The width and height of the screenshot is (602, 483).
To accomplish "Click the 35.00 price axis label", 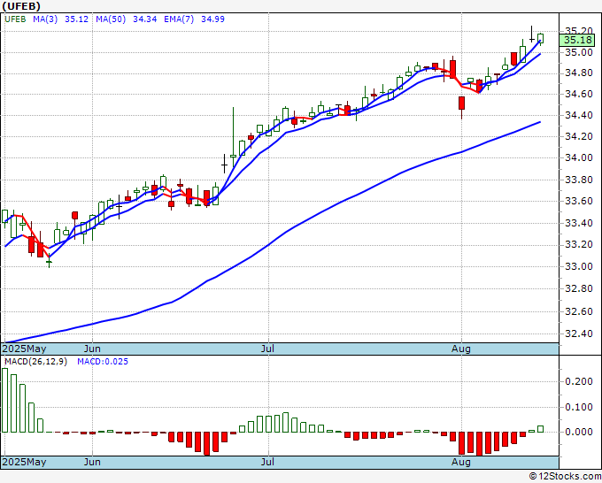I will tap(579, 52).
